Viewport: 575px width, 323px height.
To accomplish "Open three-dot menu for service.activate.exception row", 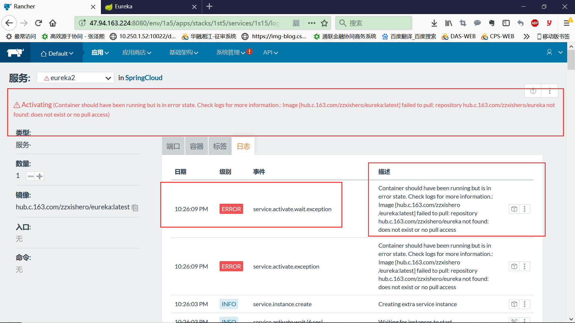I will tap(525, 266).
